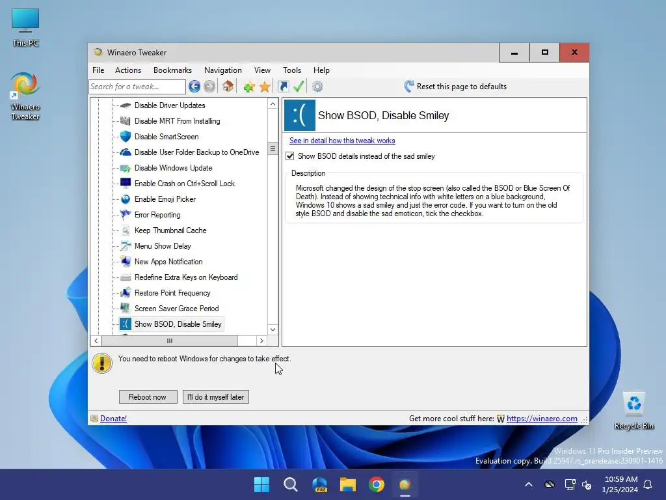Click Reset this page to defaults
666x500 pixels.
(x=455, y=87)
